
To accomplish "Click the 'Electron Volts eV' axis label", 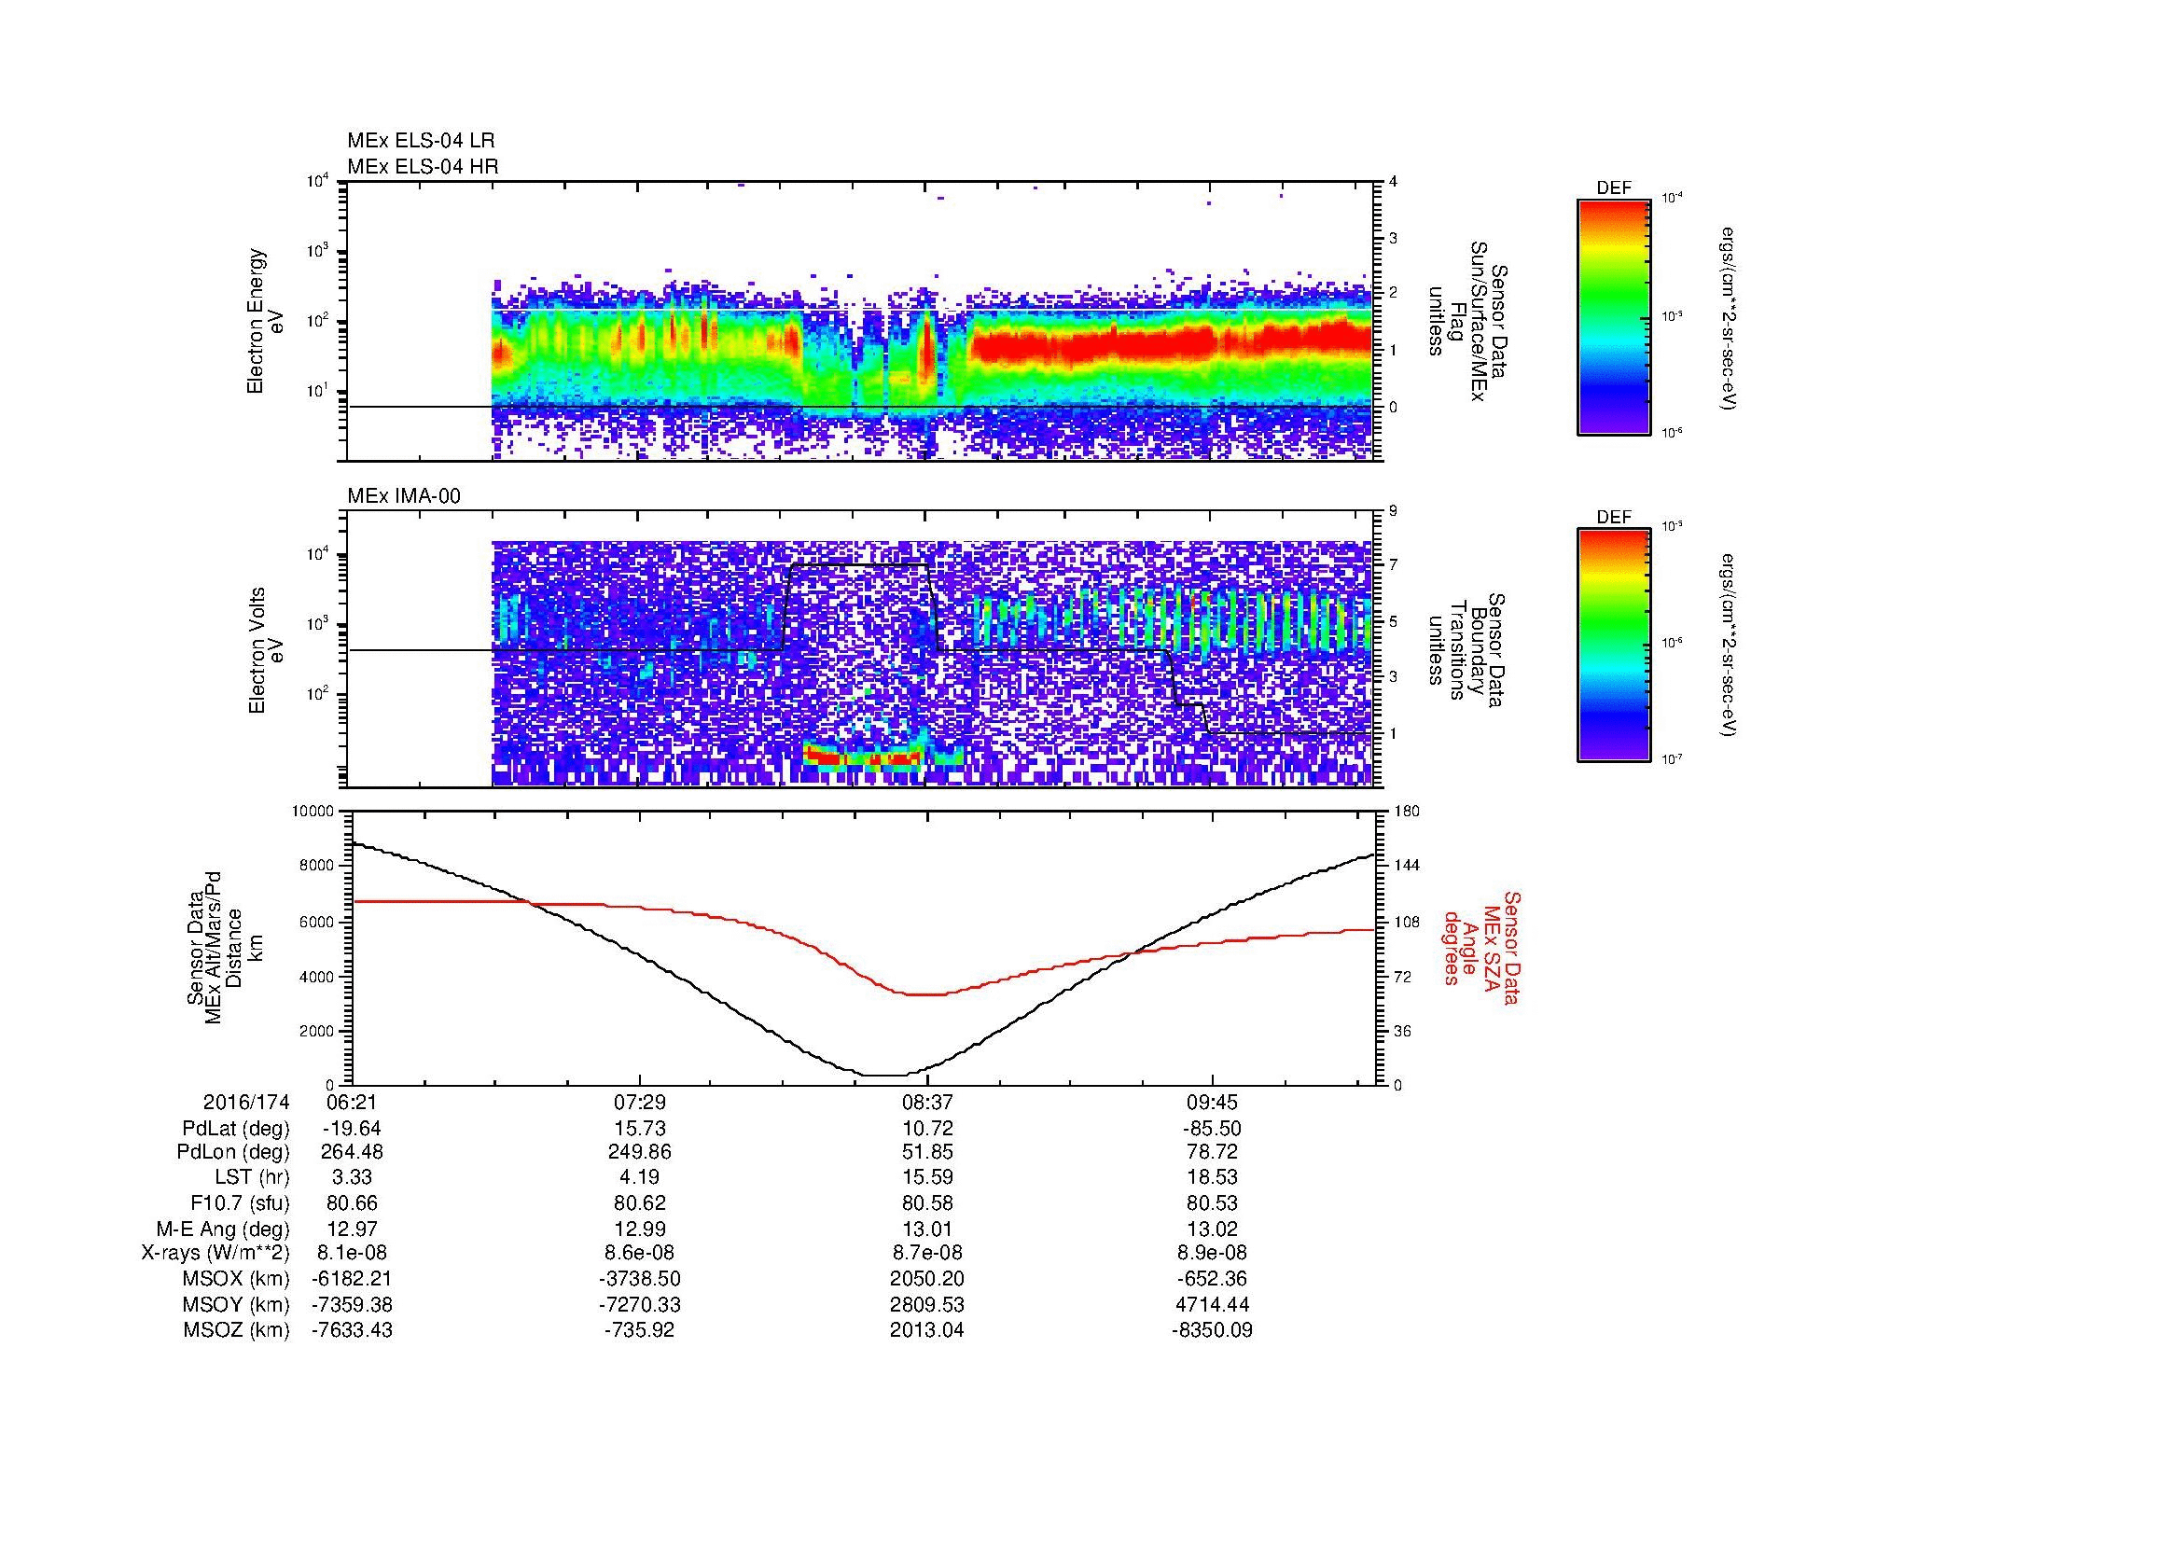I will 265,650.
